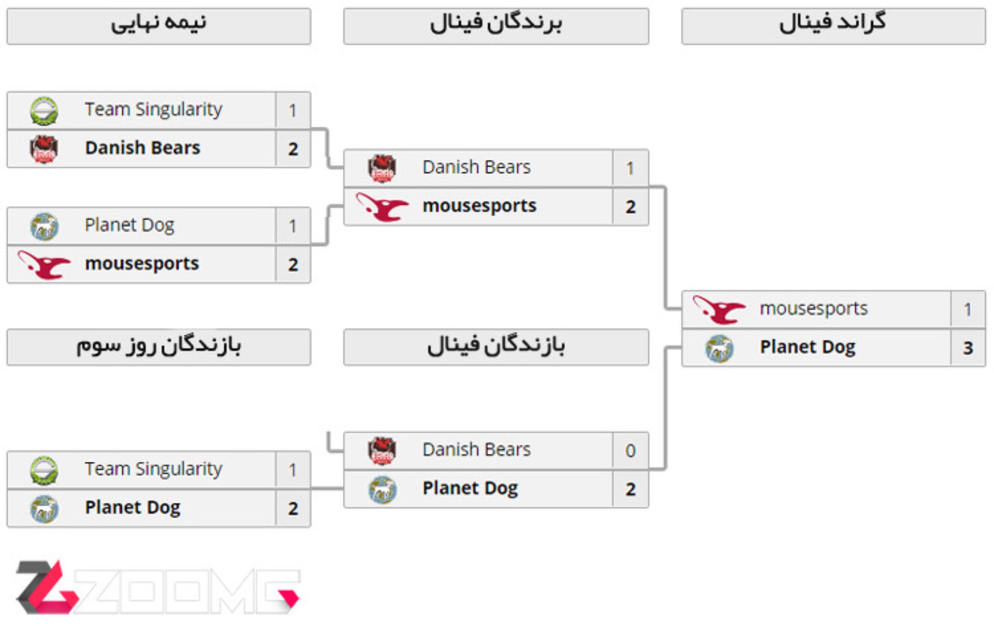Select the بازندگان فینال header

[x=496, y=347]
